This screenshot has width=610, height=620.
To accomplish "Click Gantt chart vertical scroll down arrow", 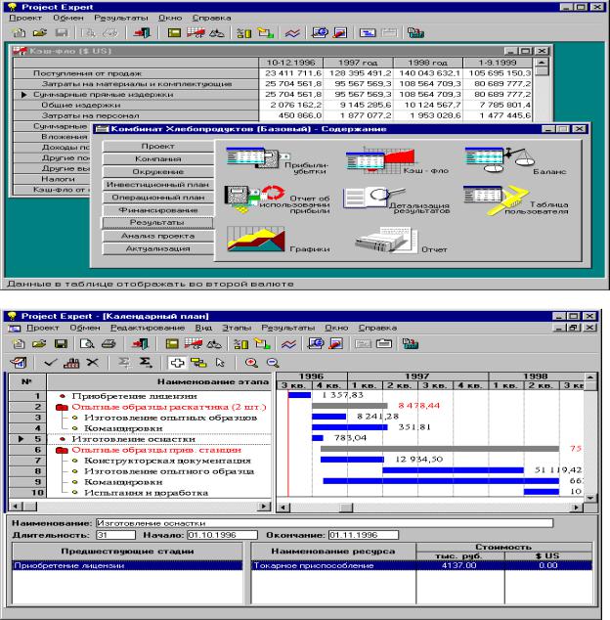I will 590,498.
